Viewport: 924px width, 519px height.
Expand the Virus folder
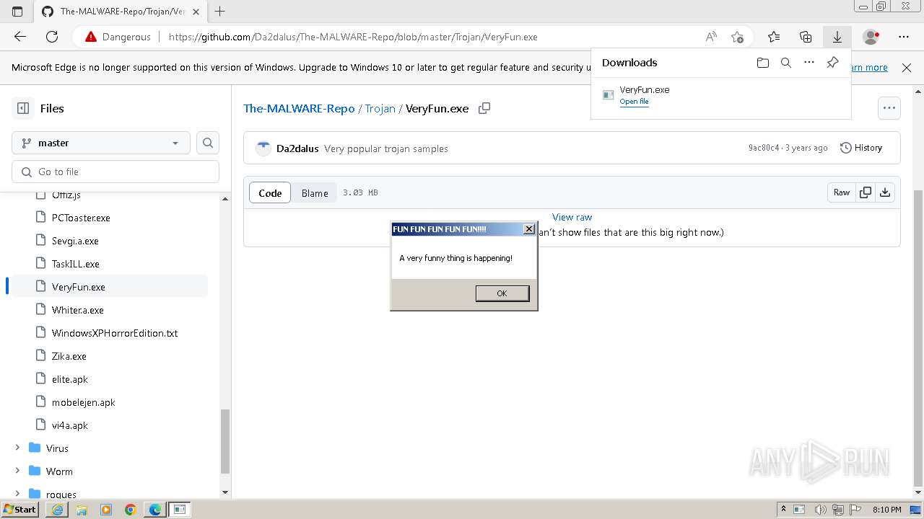pyautogui.click(x=17, y=448)
